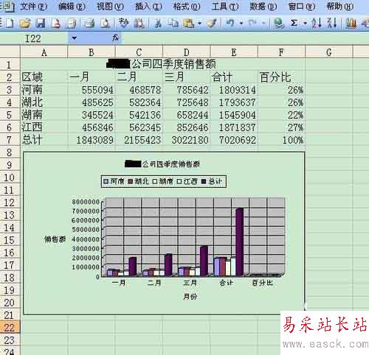Select column A header
The width and height of the screenshot is (369, 355).
[x=44, y=52]
